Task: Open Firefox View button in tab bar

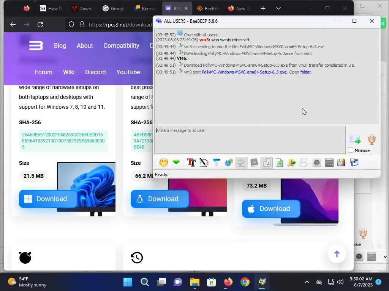Action: point(27,8)
